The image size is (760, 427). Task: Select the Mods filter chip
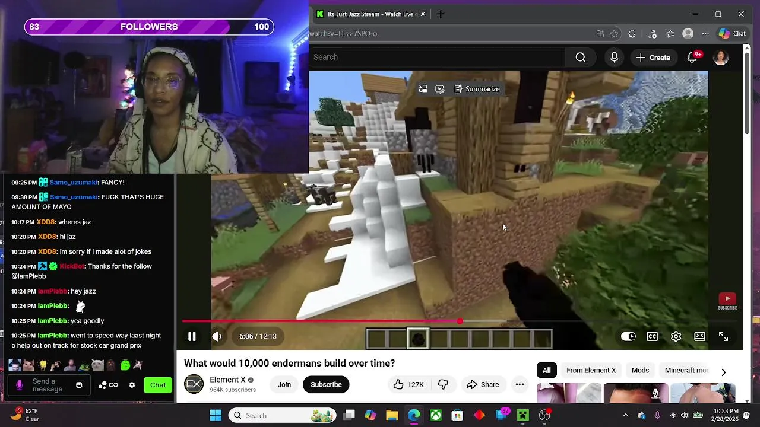point(640,370)
